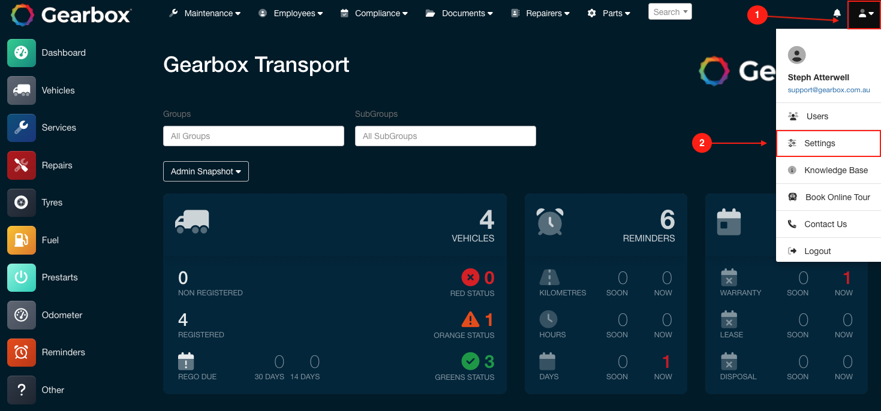Click the Days NOW value of 1
Screen dimensions: 881x411
point(666,361)
